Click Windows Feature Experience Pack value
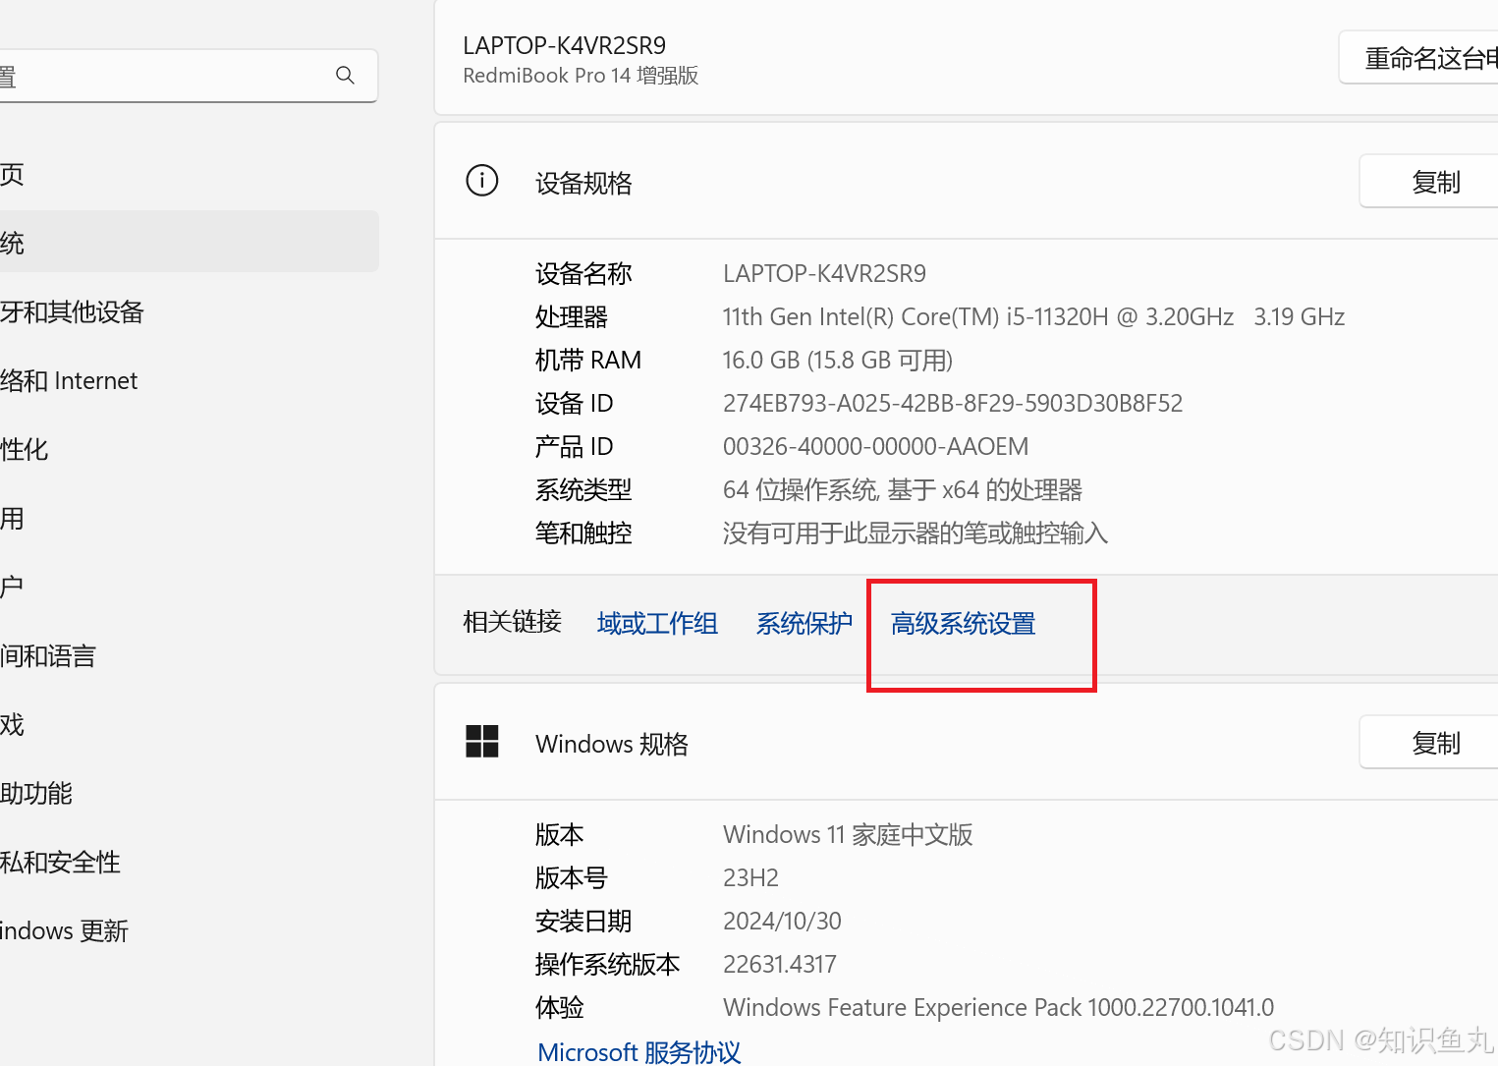This screenshot has height=1066, width=1498. (998, 1007)
